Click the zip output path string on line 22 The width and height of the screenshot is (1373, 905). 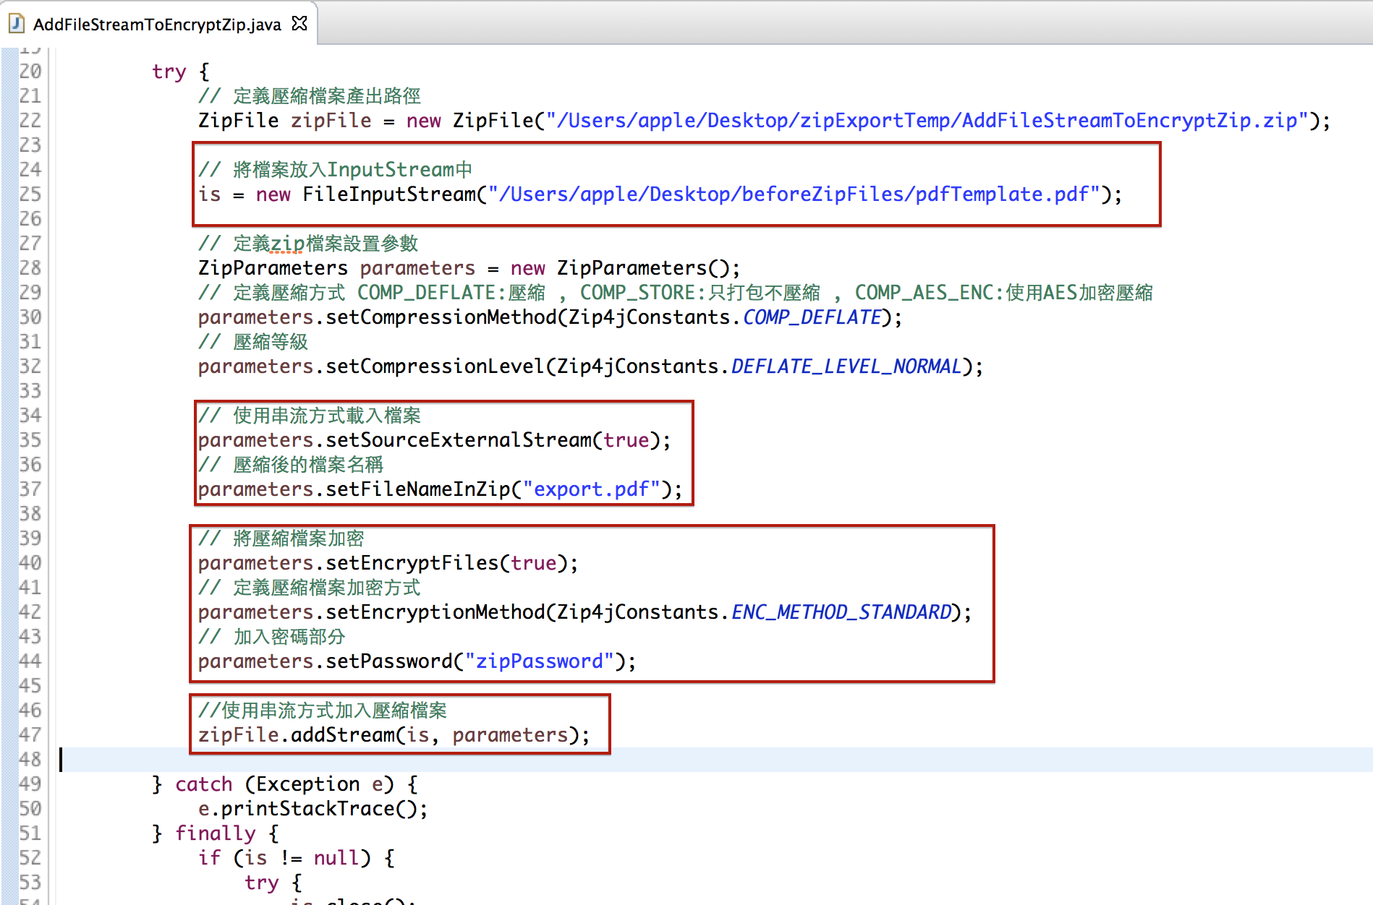pos(927,120)
